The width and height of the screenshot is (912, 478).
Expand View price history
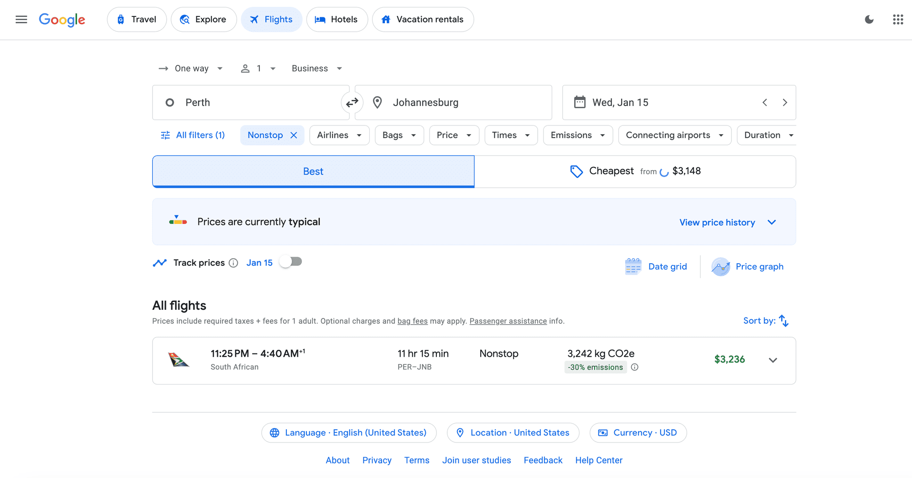(x=728, y=222)
